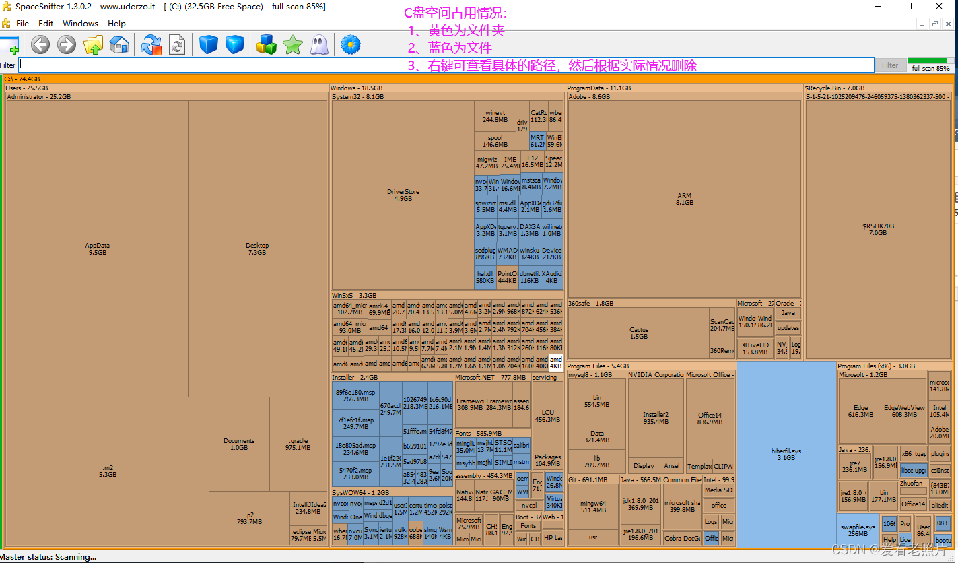
Task: Select the WinSxS - 3.3GB header
Action: point(447,296)
